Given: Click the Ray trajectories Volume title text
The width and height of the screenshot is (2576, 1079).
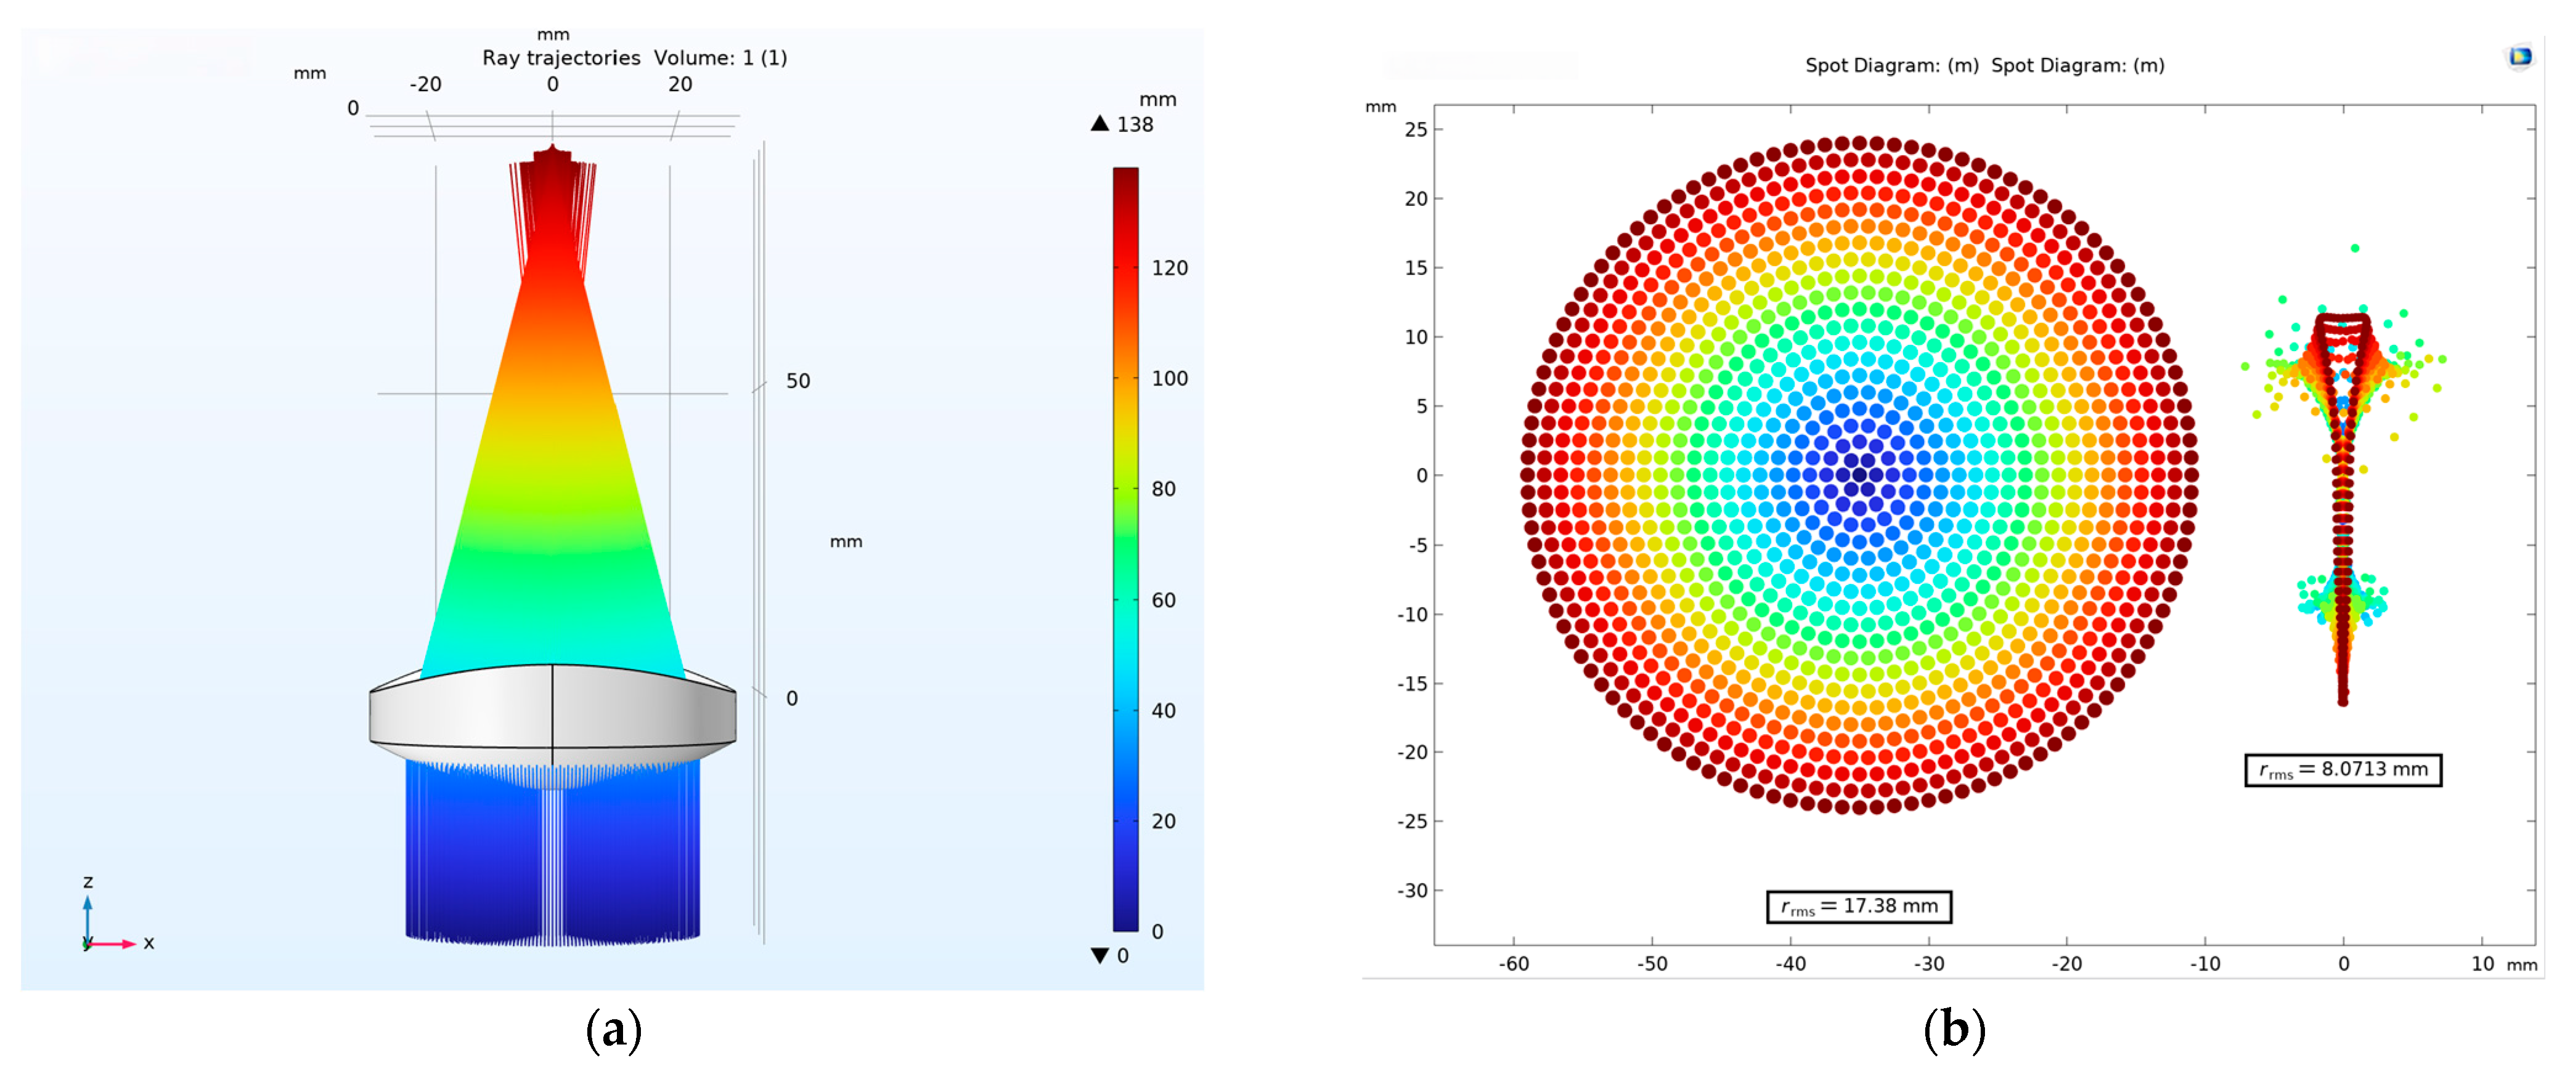Looking at the screenshot, I should coord(634,58).
